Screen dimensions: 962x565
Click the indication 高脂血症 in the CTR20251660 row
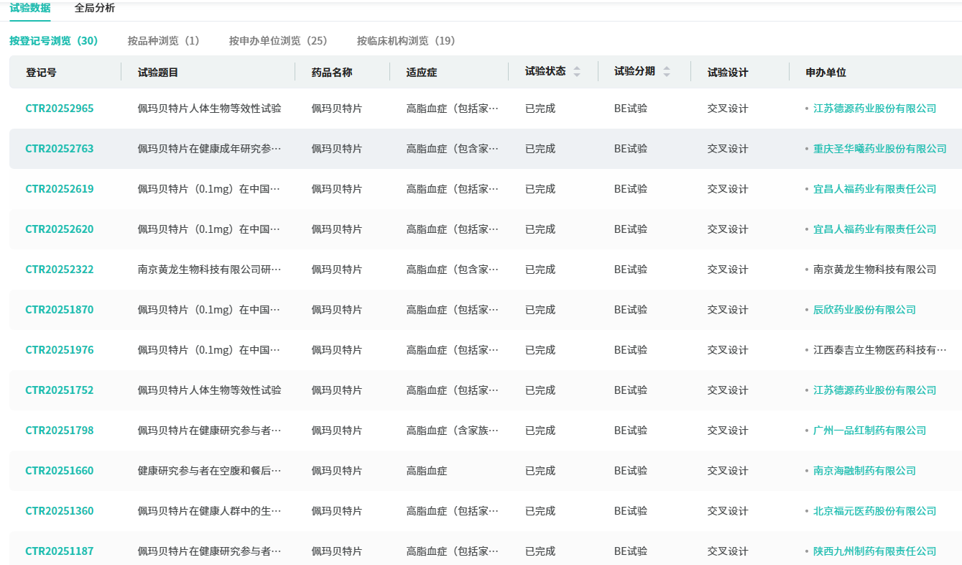(x=427, y=471)
